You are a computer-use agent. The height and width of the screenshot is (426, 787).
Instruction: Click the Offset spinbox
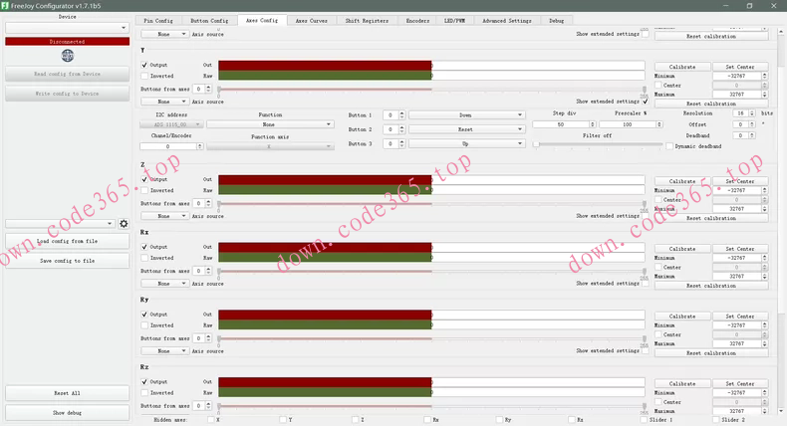click(744, 124)
